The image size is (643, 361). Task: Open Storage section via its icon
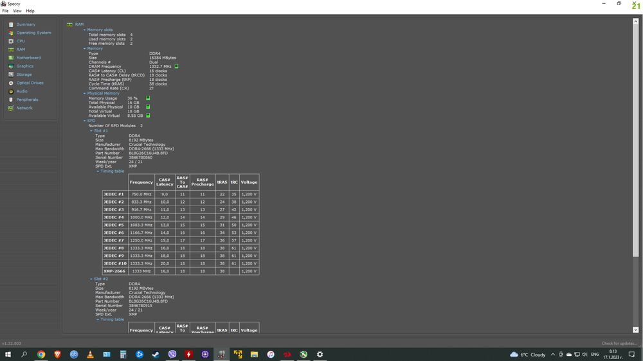[x=11, y=75]
